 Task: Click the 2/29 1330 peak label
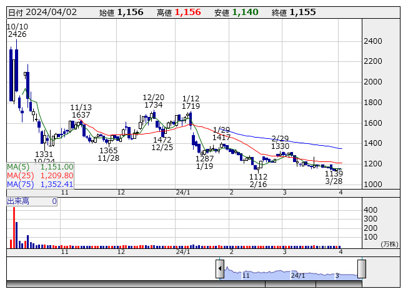click(x=281, y=142)
